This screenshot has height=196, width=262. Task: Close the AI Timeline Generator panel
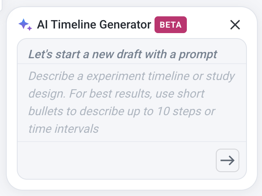click(x=235, y=25)
